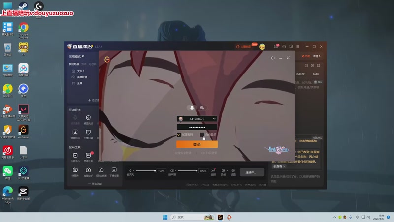Toggle the remember password checkbox
This screenshot has height=222, width=394.
click(179, 135)
